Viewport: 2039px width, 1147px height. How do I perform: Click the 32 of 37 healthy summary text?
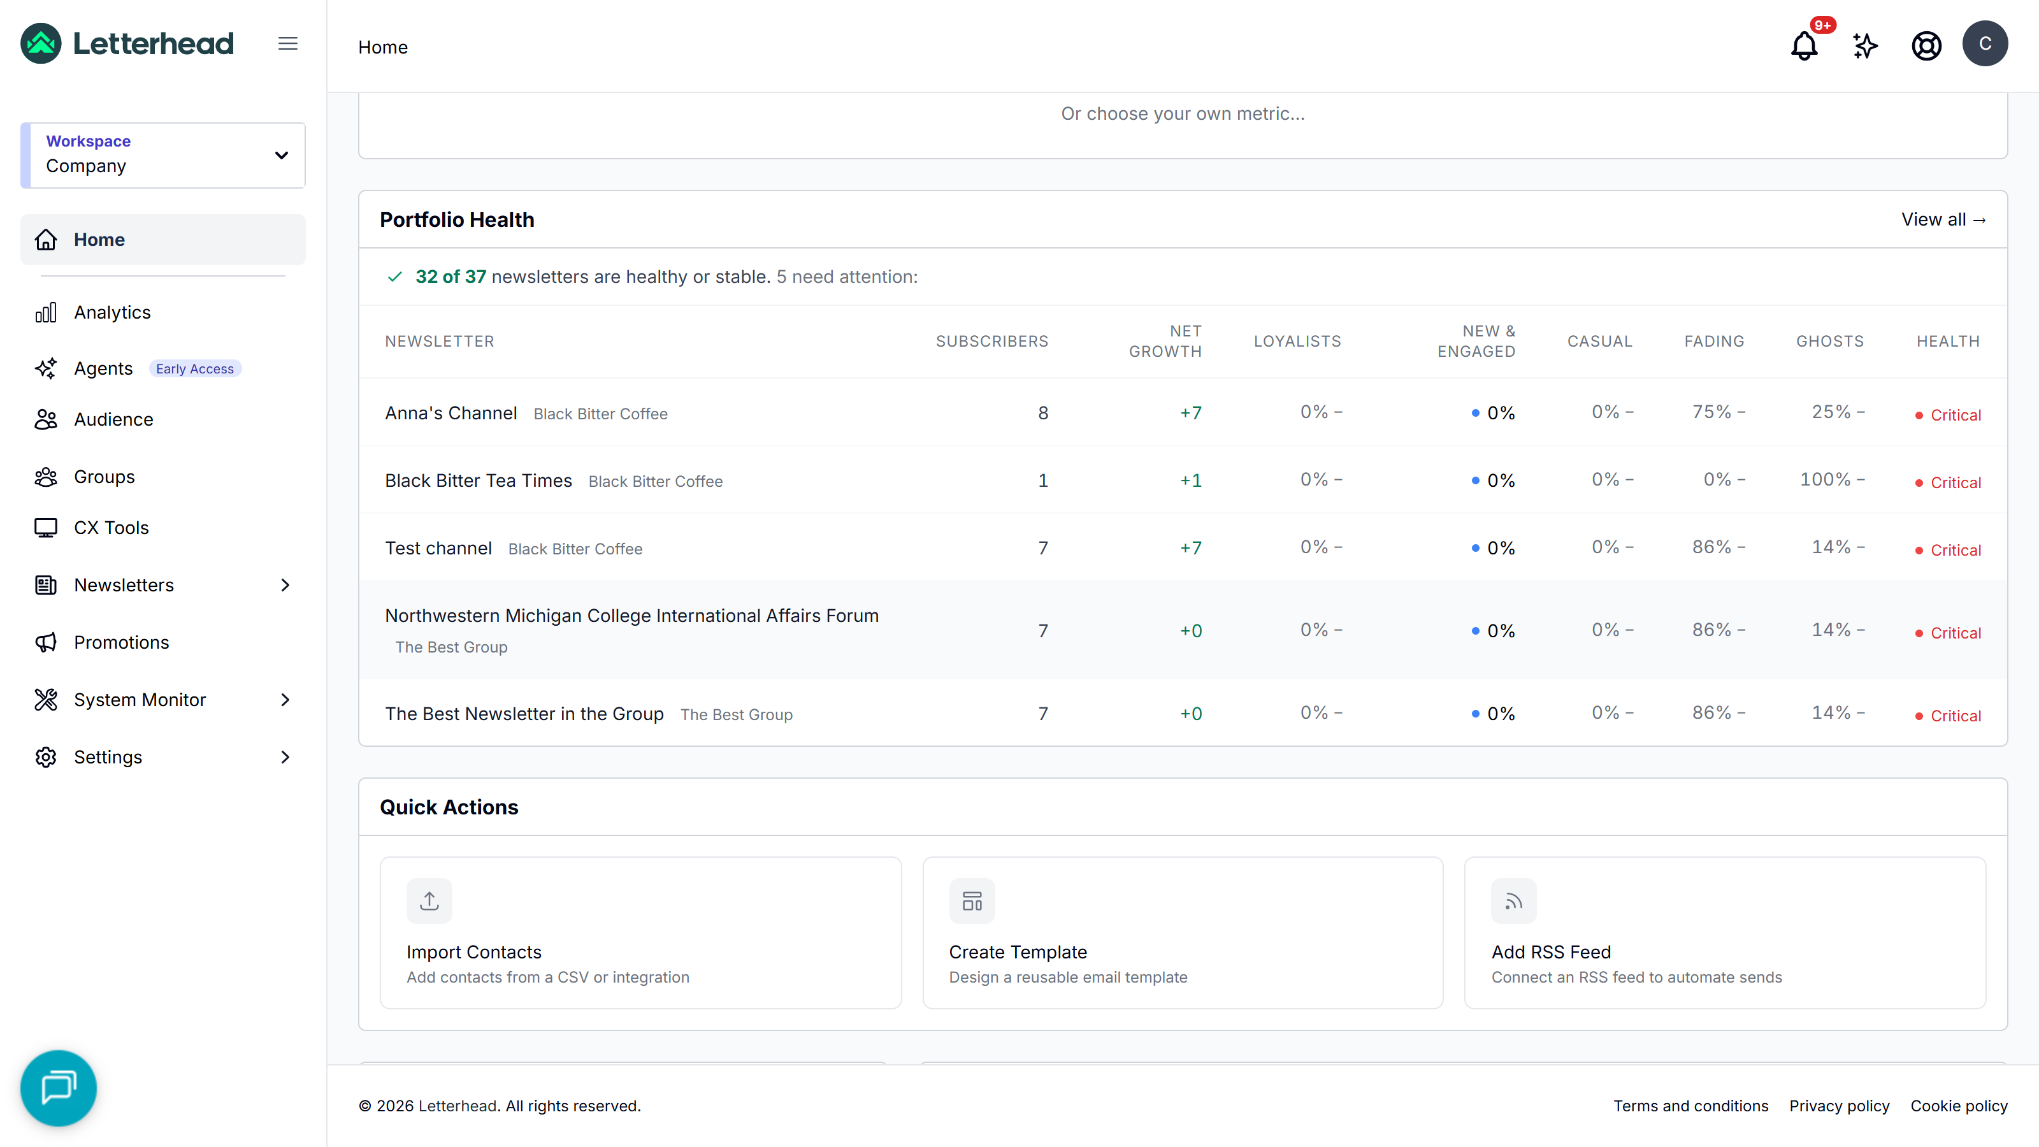(x=666, y=277)
